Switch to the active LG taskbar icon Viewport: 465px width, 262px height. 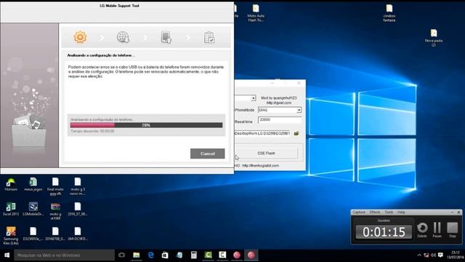coord(251,255)
